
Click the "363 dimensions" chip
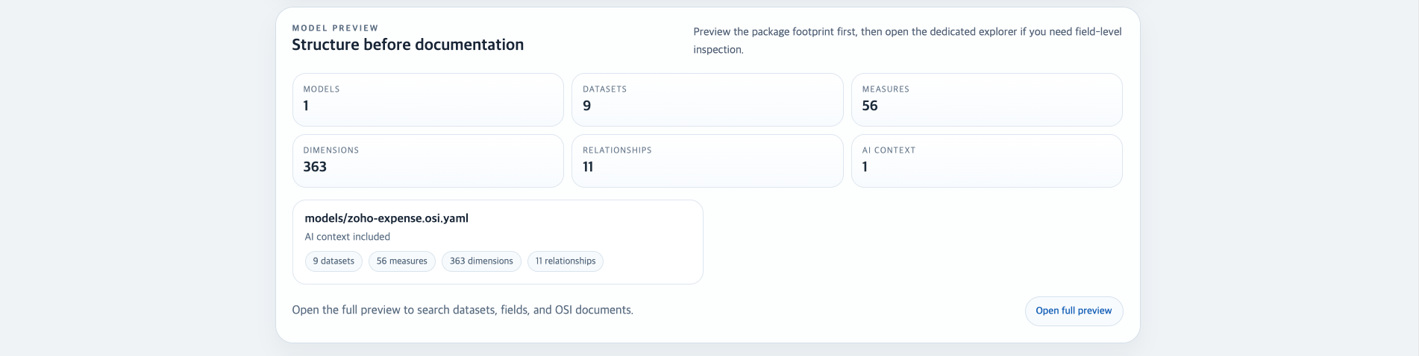481,261
